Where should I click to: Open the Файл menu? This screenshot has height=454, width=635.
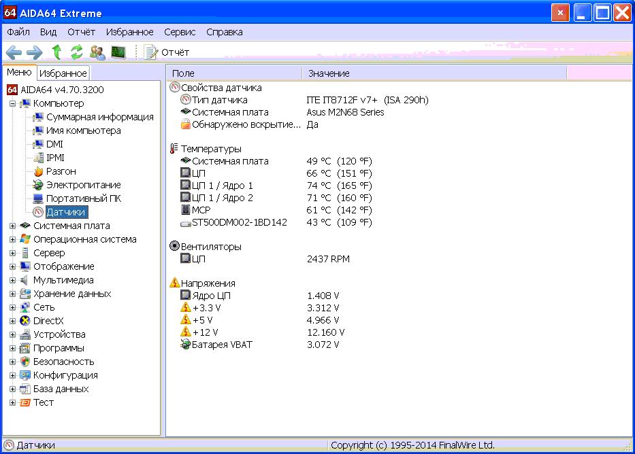pos(18,32)
